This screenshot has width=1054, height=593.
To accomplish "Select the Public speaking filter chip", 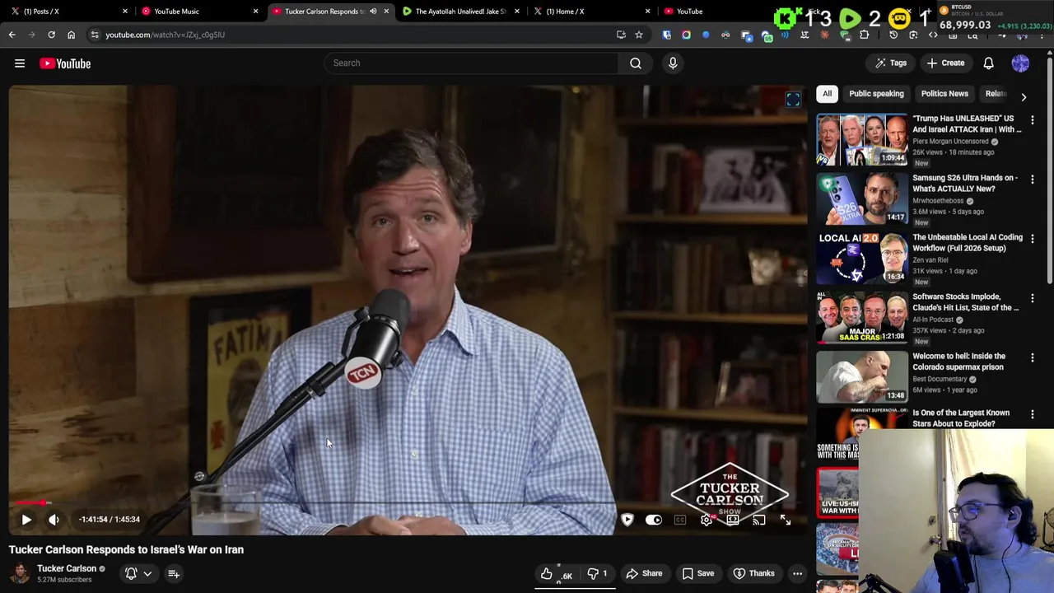I will click(876, 94).
